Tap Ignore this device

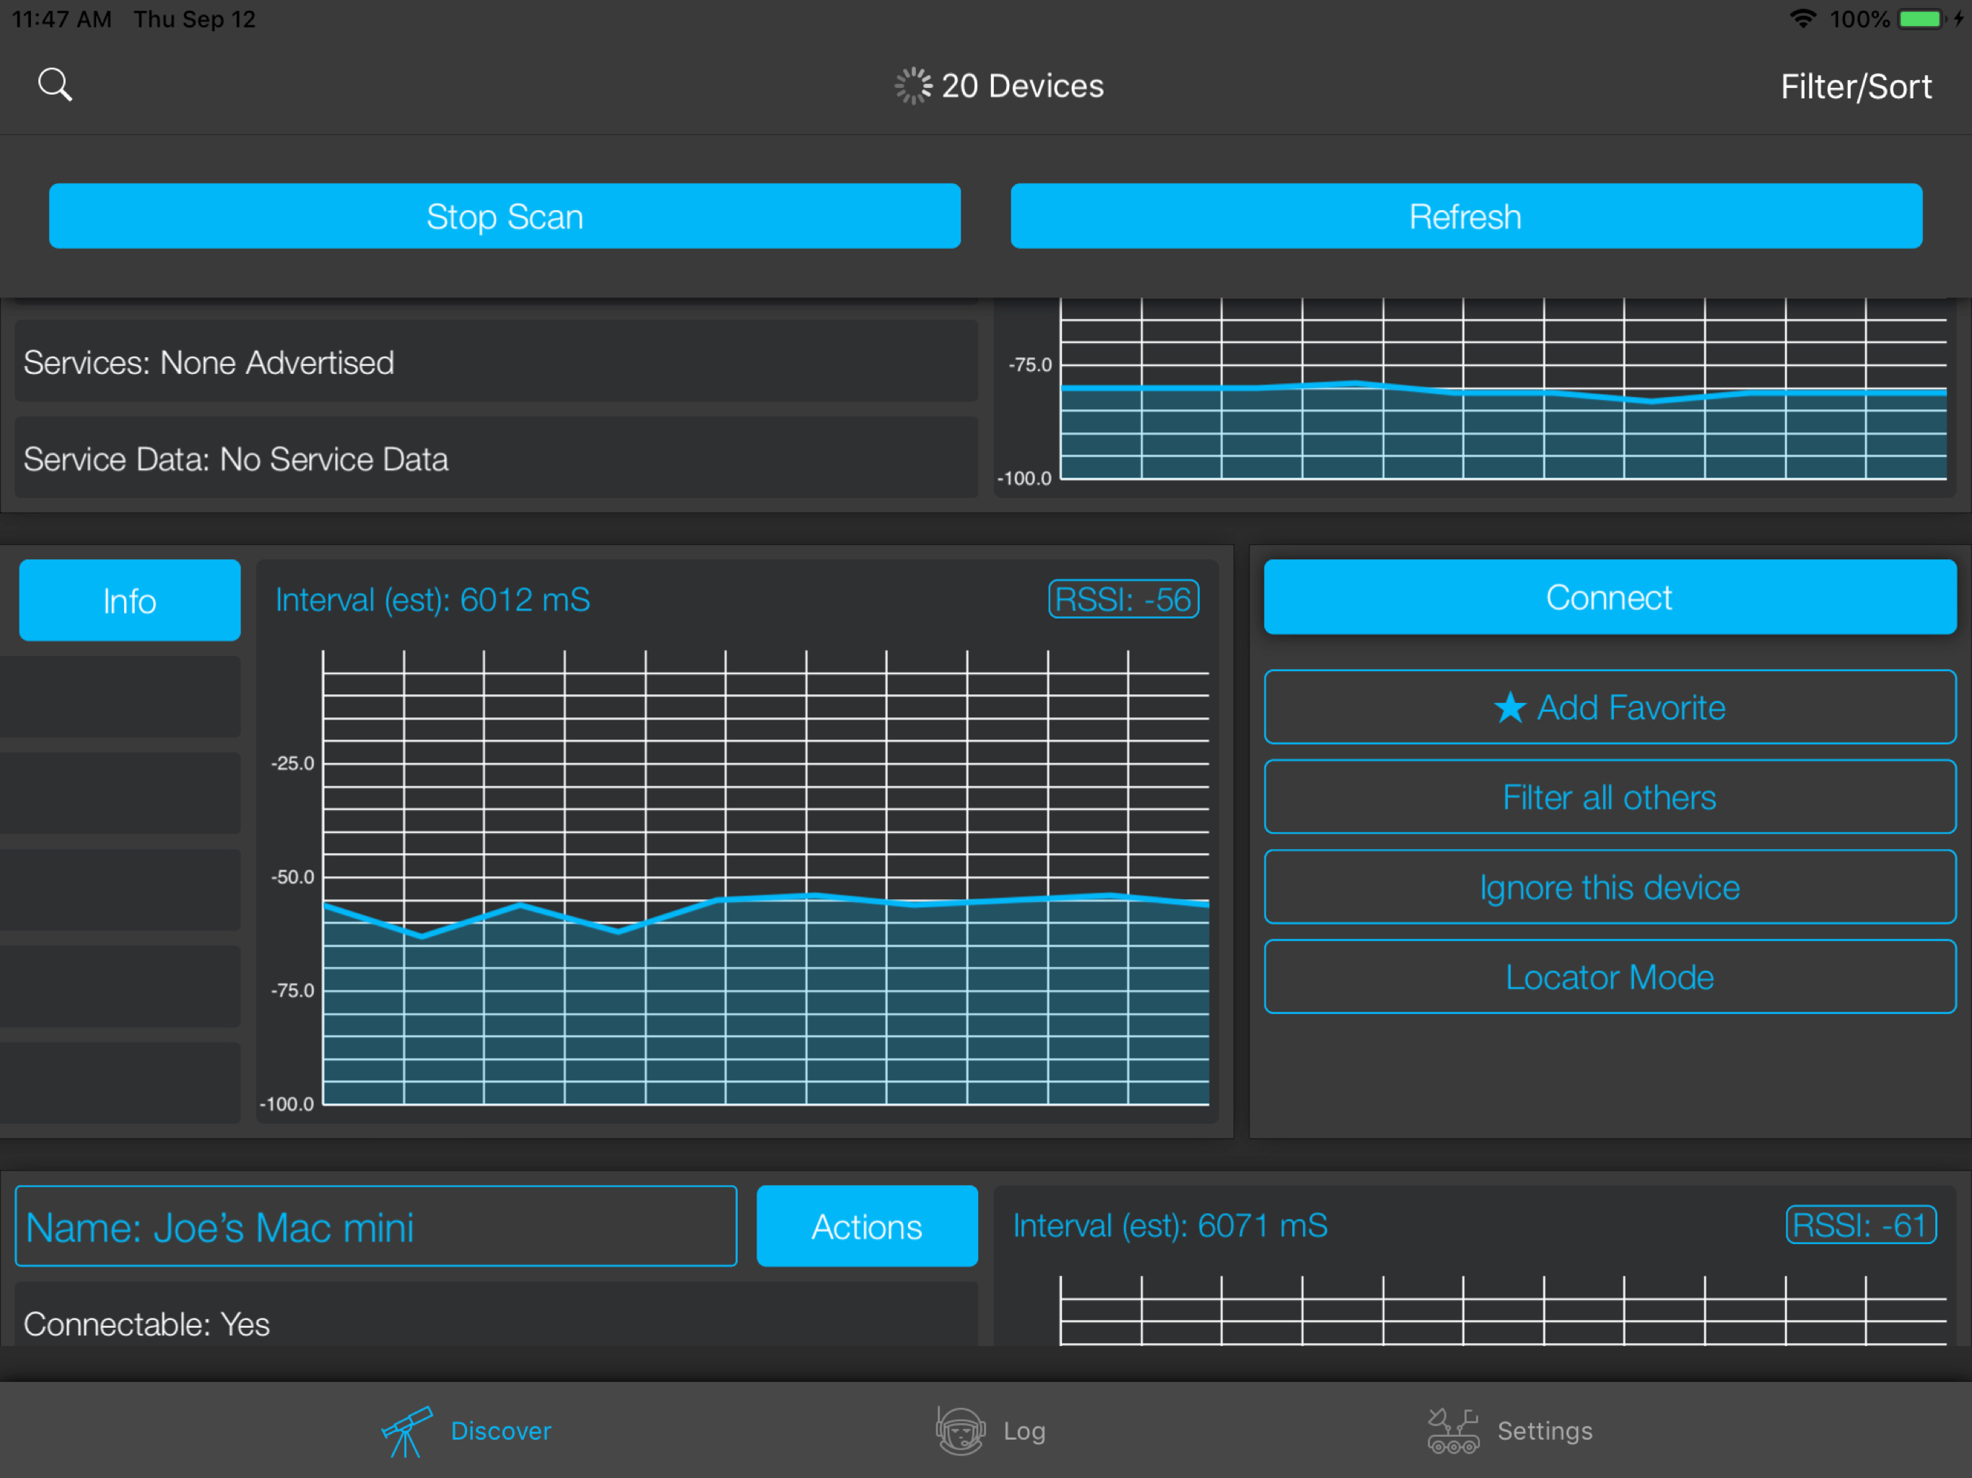[x=1609, y=887]
